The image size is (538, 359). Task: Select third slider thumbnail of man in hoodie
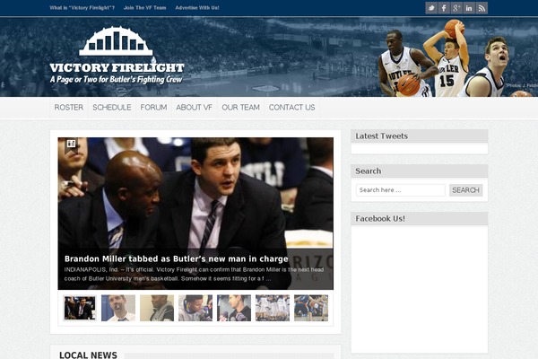pyautogui.click(x=157, y=308)
